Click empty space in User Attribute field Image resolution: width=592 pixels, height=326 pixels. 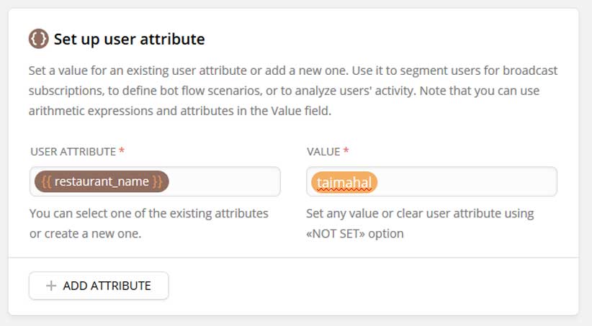223,181
